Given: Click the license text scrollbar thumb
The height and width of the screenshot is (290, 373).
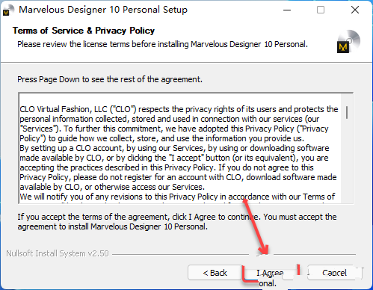Looking at the screenshot, I should click(x=347, y=112).
